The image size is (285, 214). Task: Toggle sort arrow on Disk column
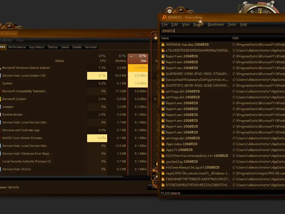[131, 56]
